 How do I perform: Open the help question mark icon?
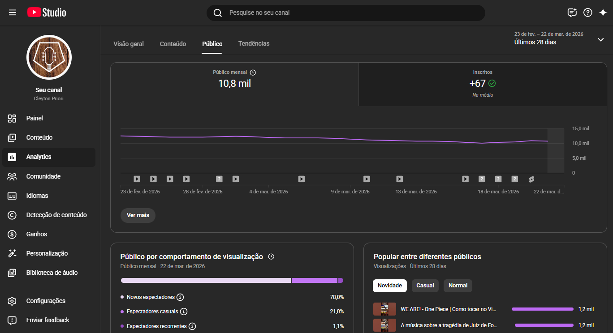click(x=587, y=13)
